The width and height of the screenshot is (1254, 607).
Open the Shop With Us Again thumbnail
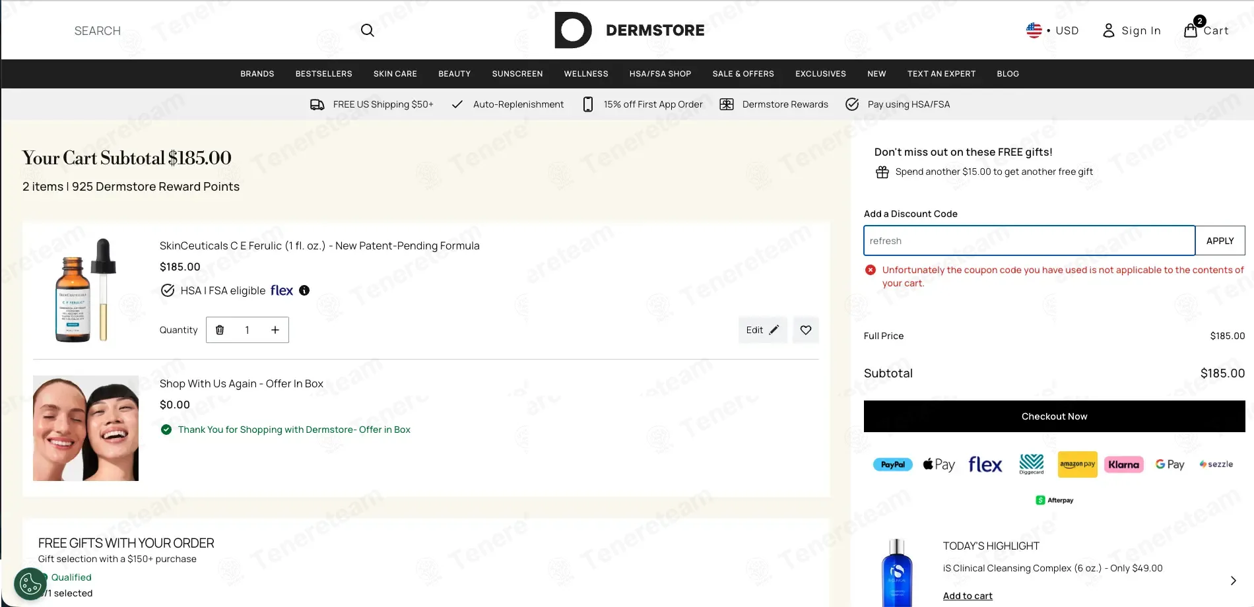86,428
